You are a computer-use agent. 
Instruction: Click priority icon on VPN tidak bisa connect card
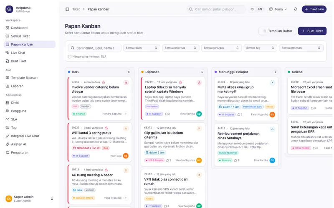[199, 175]
